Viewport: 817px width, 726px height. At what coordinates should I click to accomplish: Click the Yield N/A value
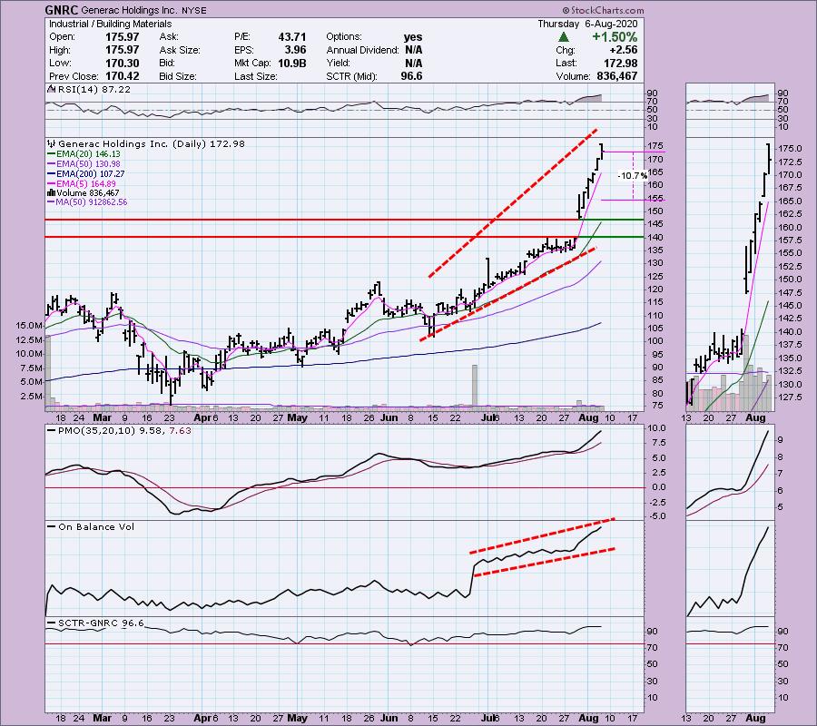[x=413, y=63]
